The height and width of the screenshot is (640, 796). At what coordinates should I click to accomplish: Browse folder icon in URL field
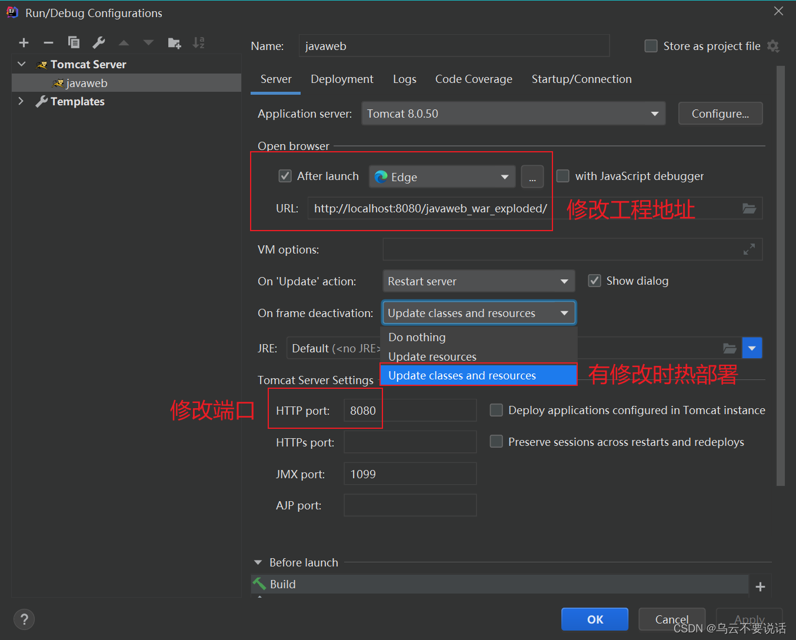point(749,208)
